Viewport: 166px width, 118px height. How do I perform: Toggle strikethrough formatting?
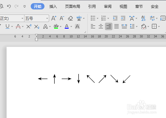[18, 26]
